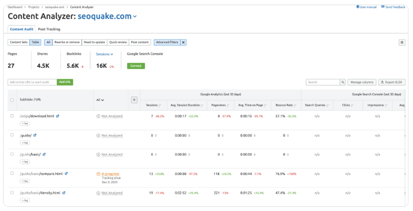Switch to the Post Tracking tab
413x211 pixels.
(49, 29)
